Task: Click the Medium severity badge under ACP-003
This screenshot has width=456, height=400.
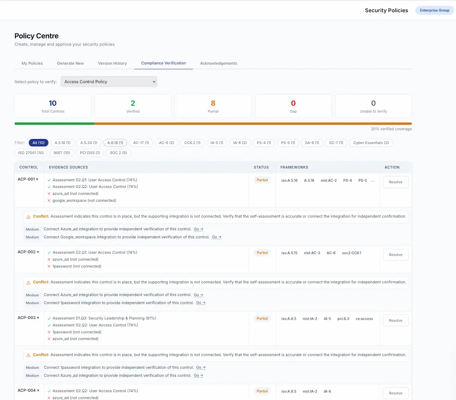Action: [x=32, y=367]
